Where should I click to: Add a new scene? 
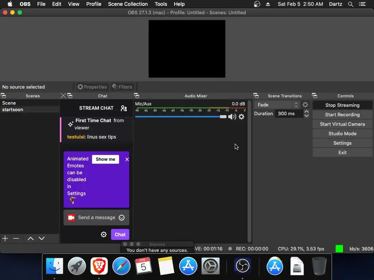5,238
